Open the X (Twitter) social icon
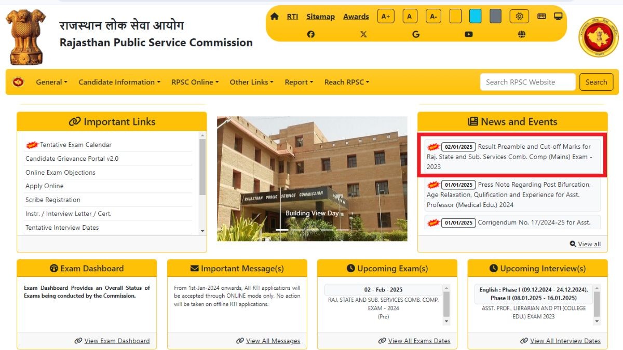Screen dimensions: 623x350 (x=363, y=34)
